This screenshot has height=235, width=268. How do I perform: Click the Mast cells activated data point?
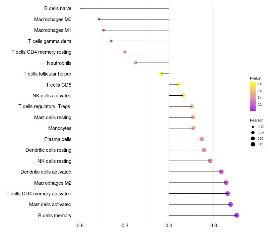[230, 204]
